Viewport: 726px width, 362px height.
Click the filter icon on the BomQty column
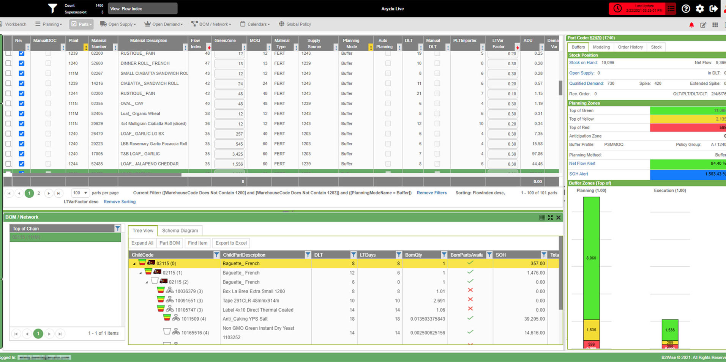point(444,255)
